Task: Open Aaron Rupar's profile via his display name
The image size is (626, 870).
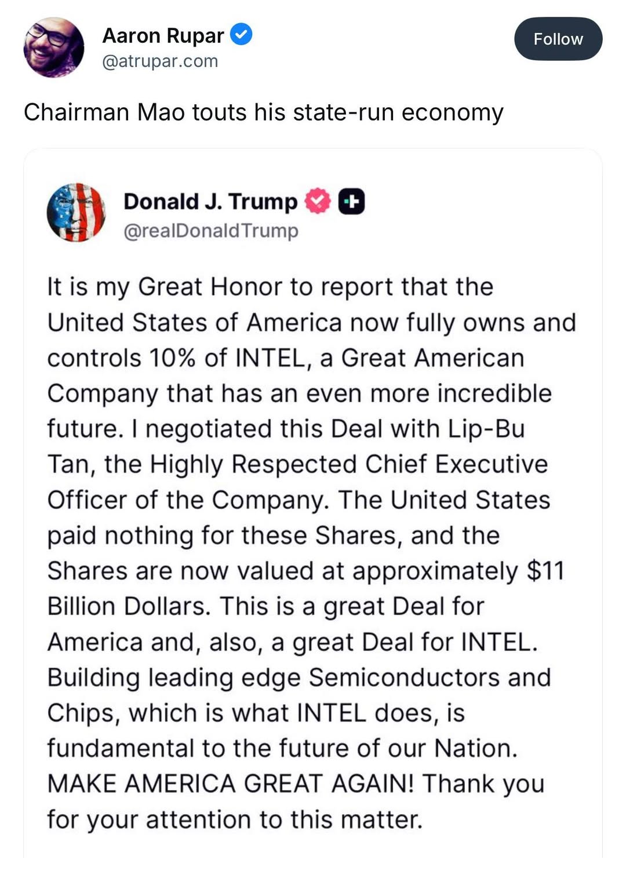Action: (163, 35)
